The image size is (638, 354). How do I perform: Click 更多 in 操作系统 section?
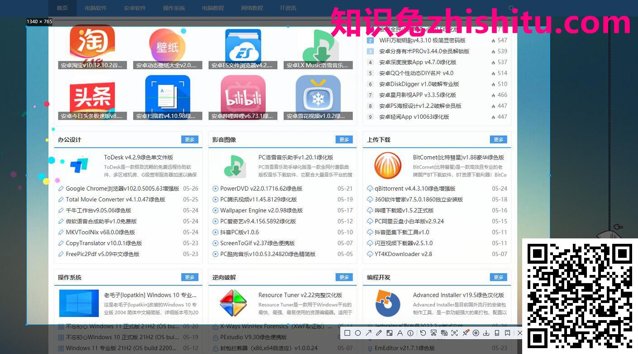pyautogui.click(x=190, y=277)
